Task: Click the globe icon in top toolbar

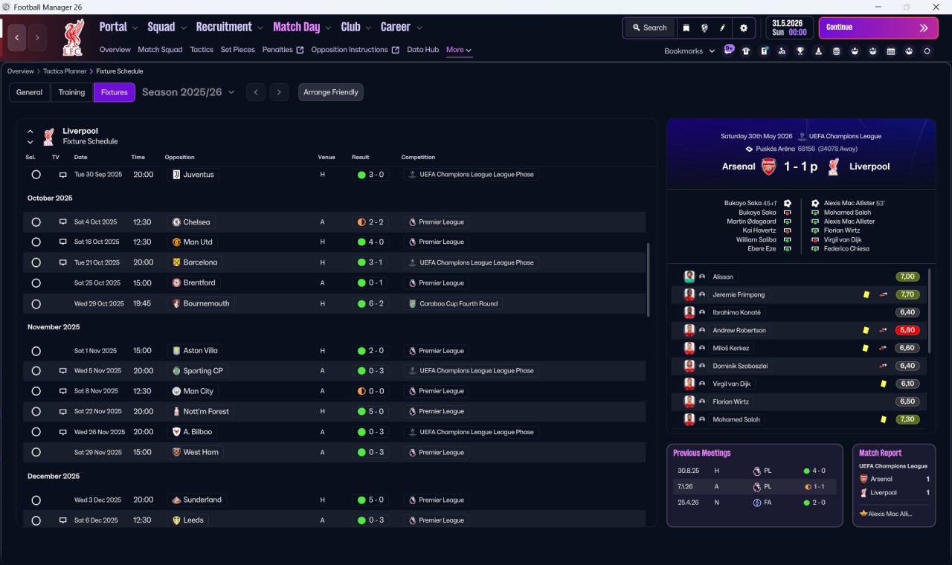Action: click(704, 28)
